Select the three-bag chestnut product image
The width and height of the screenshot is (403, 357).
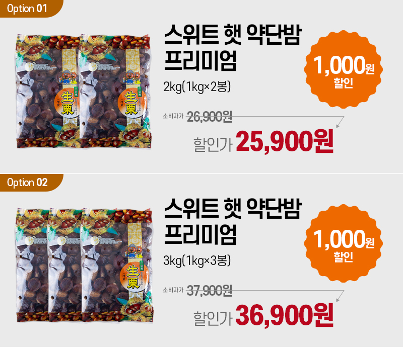click(84, 265)
